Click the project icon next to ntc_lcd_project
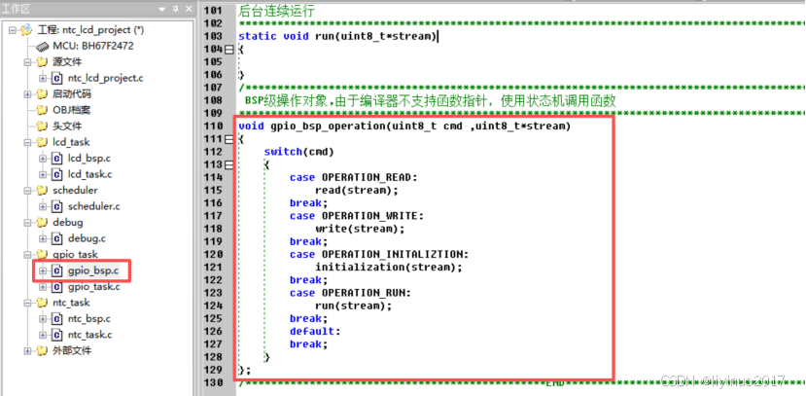This screenshot has height=396, width=806. (x=25, y=30)
